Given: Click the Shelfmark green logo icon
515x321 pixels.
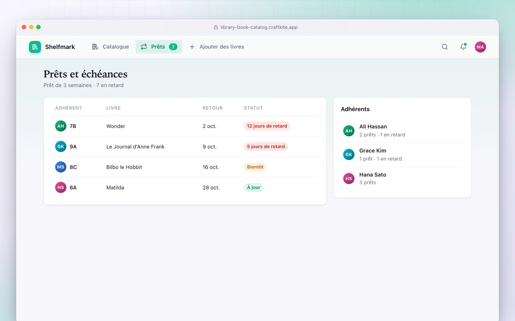Looking at the screenshot, I should 35,47.
